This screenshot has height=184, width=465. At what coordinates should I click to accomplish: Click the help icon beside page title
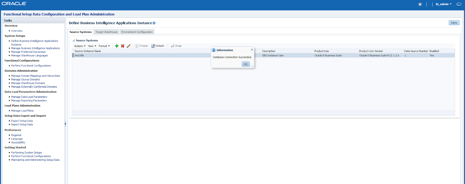[x=154, y=23]
